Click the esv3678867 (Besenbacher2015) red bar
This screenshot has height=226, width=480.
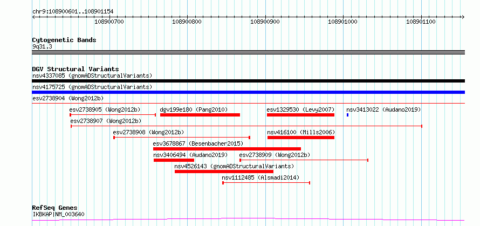pos(227,149)
